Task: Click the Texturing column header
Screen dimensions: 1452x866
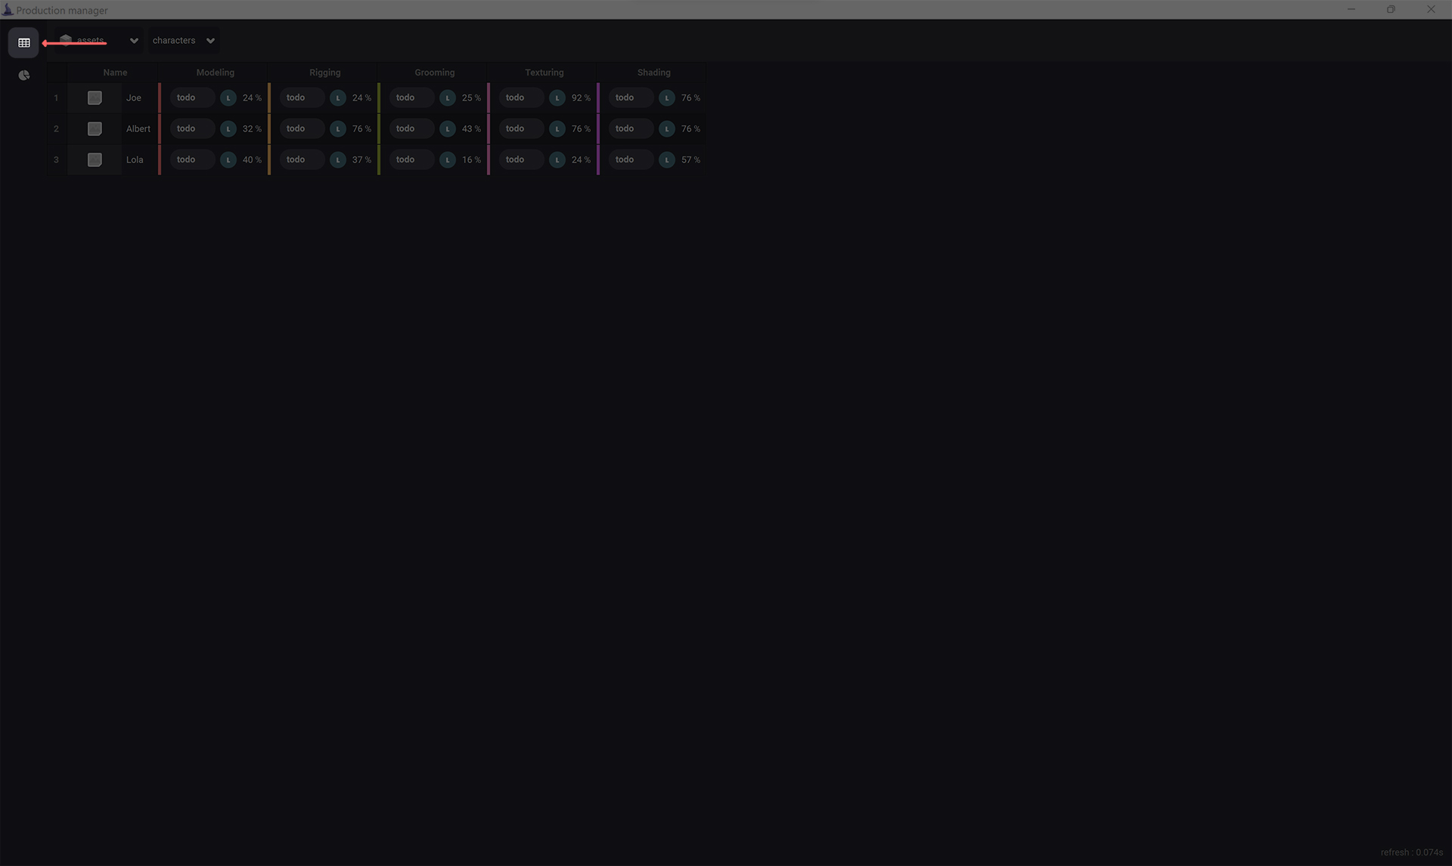Action: tap(544, 73)
